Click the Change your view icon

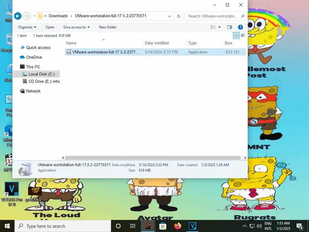tap(213, 27)
